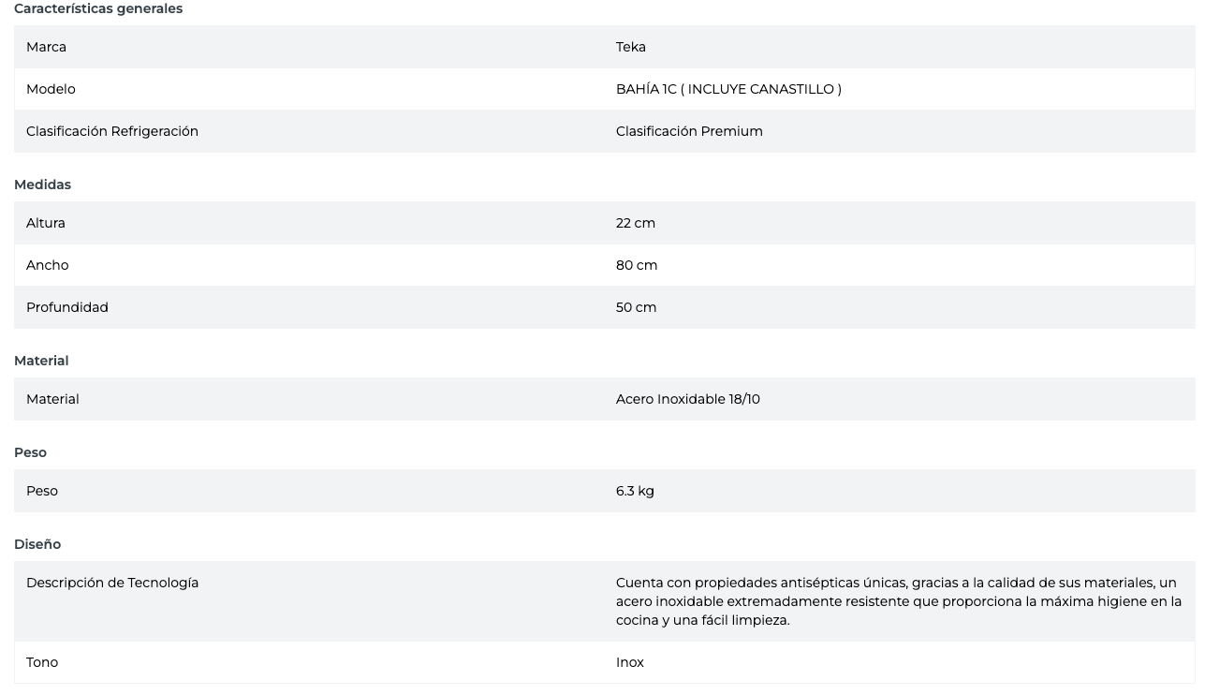Select the "Altura" row label
The width and height of the screenshot is (1205, 695).
[x=46, y=223]
